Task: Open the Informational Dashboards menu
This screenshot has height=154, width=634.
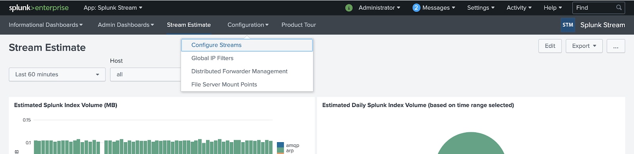Action: [x=46, y=25]
